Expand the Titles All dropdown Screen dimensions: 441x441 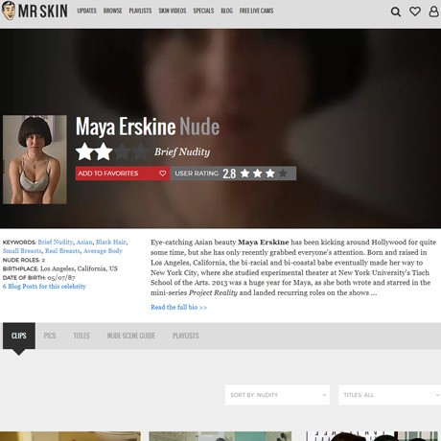[389, 395]
